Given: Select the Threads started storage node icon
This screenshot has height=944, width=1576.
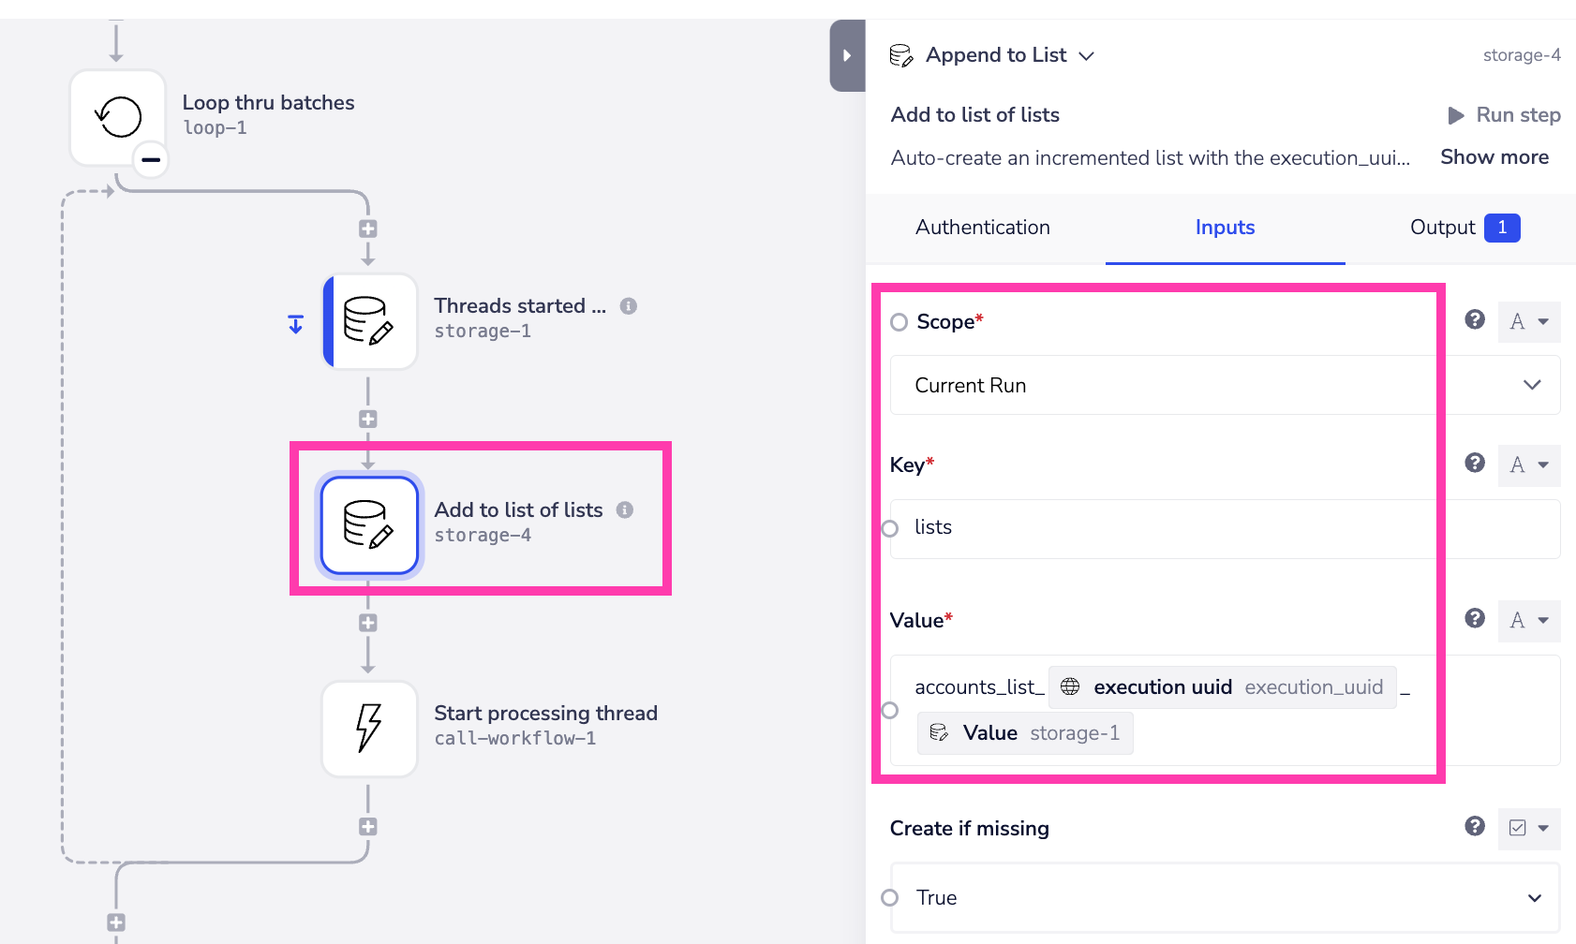Looking at the screenshot, I should click(x=369, y=320).
